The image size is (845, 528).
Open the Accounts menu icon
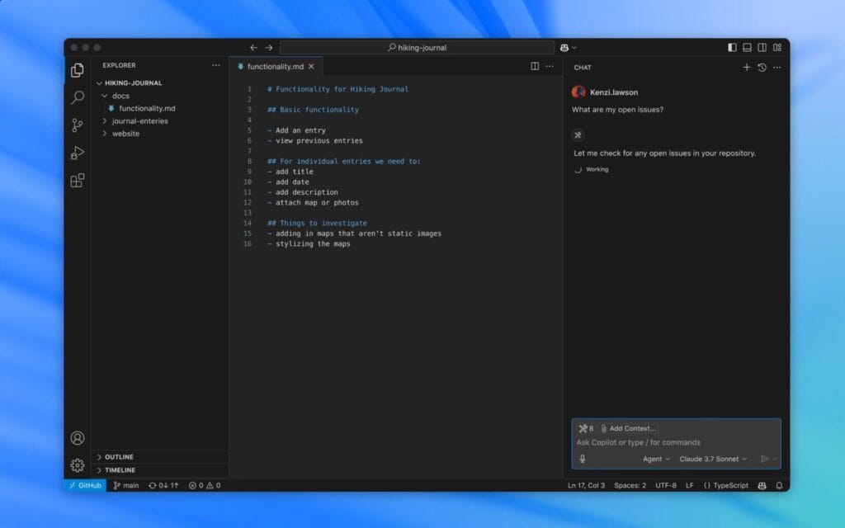[x=77, y=437]
